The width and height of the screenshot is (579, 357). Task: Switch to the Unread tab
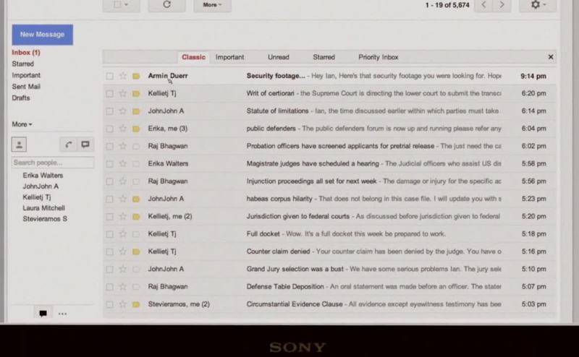278,57
